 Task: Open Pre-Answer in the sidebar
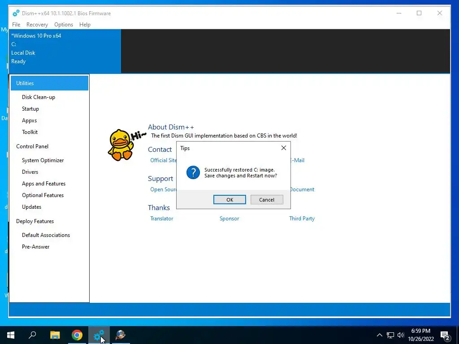point(36,247)
